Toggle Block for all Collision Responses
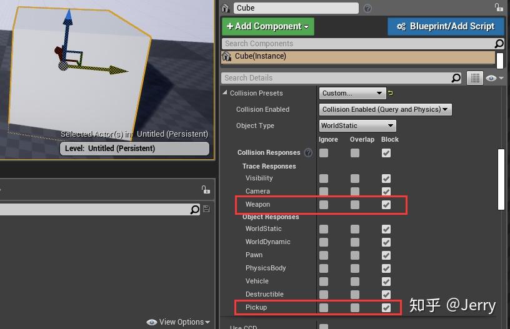The image size is (510, 329). pyautogui.click(x=386, y=153)
